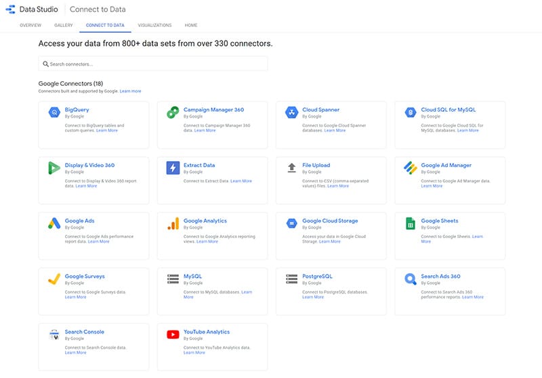Click the PostgreSQL database icon

(292, 279)
